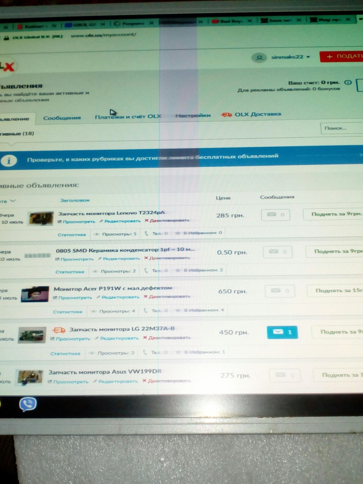Screen dimensions: 363x484
Task: Click Редактировать for Lenovo T2324pA listing
Action: tap(120, 221)
